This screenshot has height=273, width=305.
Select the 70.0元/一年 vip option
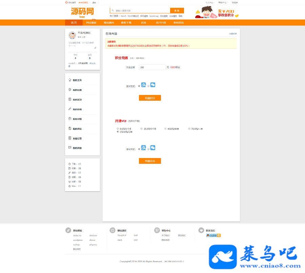[x=189, y=129]
